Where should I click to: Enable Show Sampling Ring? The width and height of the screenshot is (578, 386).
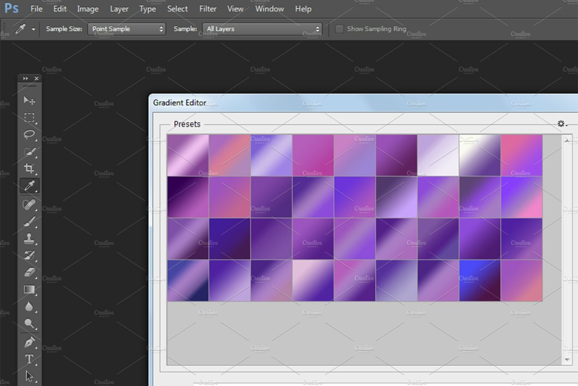pyautogui.click(x=339, y=29)
